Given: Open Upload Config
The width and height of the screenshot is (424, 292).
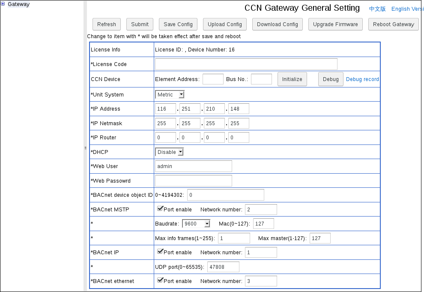Looking at the screenshot, I should (x=225, y=24).
